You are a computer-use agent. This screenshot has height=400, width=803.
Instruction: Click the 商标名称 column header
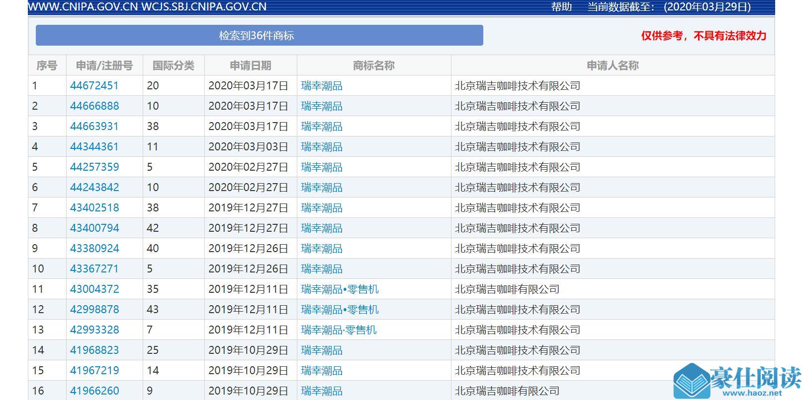374,66
